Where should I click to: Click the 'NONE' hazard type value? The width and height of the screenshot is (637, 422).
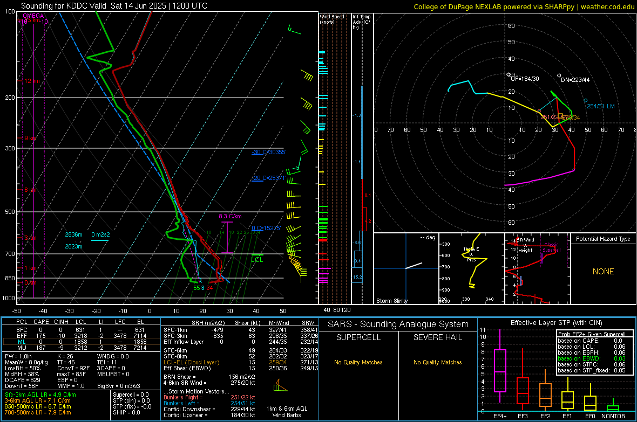(604, 272)
